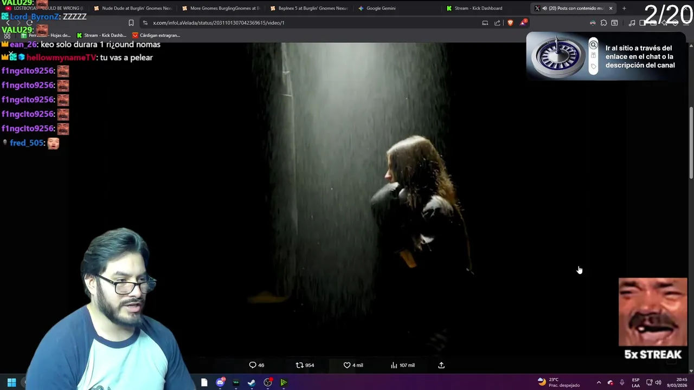Viewport: 694px width, 390px height.
Task: Bookmark this page with the bookmark icon
Action: 131,23
